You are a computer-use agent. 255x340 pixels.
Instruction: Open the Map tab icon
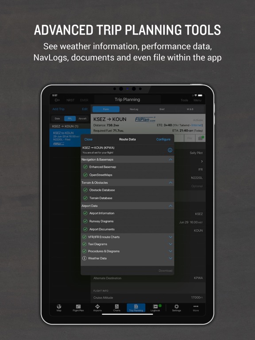pyautogui.click(x=59, y=308)
